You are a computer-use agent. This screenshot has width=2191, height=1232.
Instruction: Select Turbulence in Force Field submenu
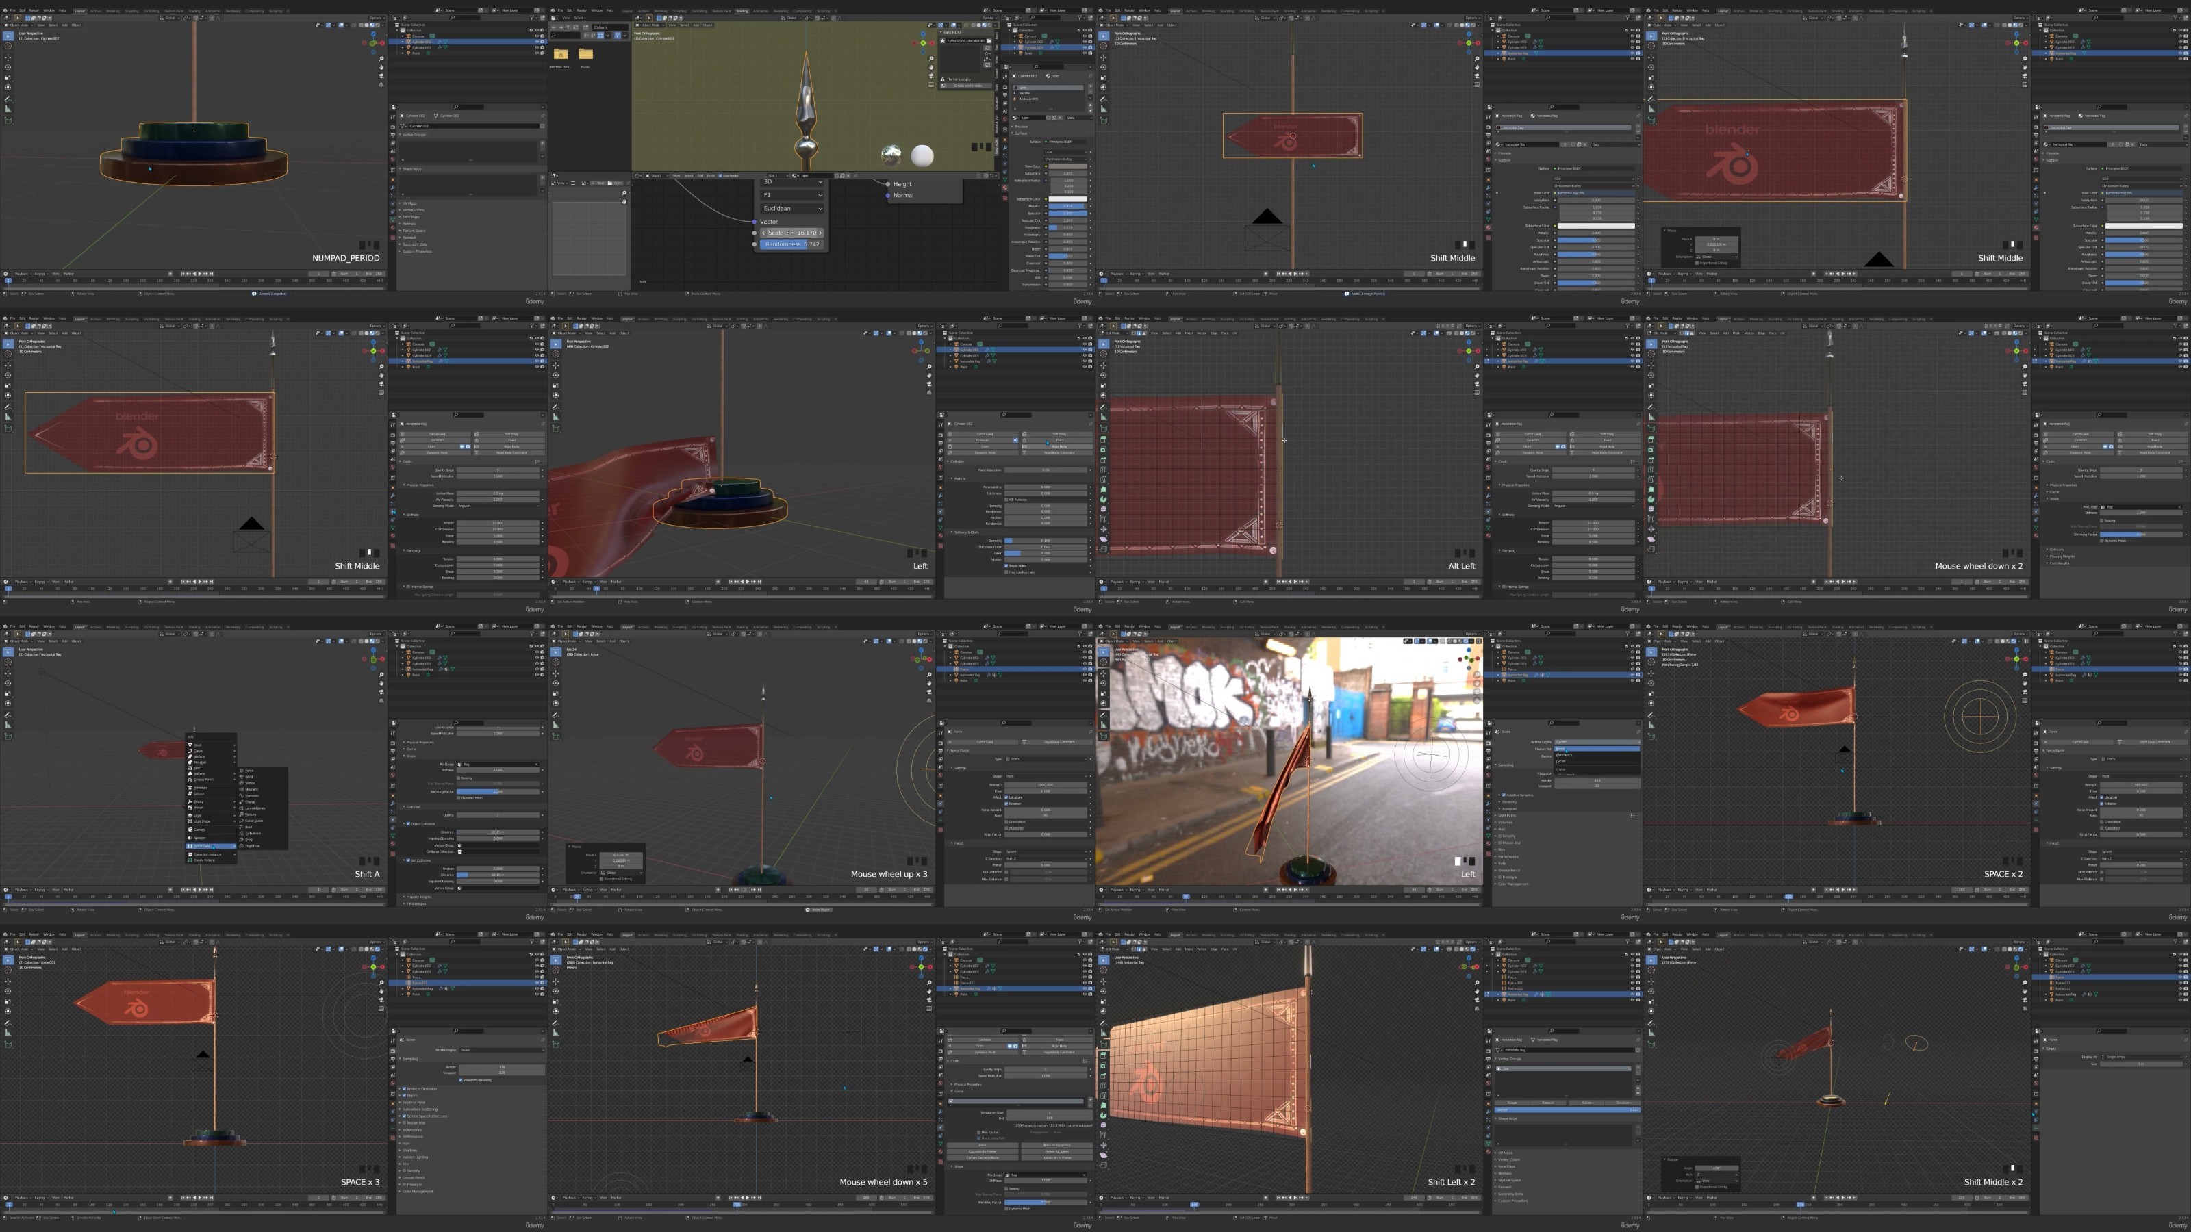(x=253, y=833)
